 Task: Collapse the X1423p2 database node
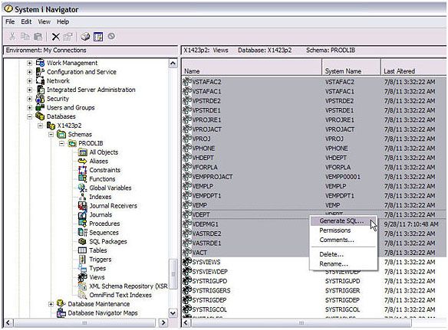pyautogui.click(x=41, y=126)
